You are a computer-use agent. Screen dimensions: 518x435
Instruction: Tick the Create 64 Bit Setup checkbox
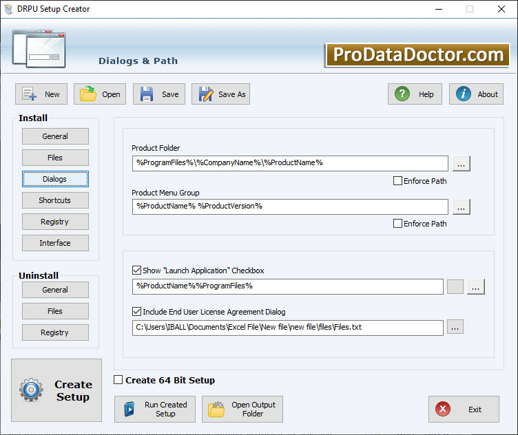tap(118, 380)
